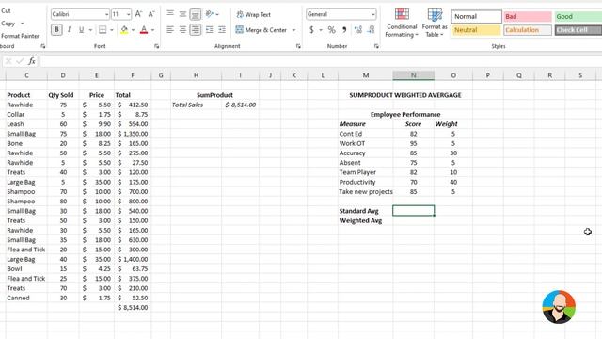This screenshot has height=339, width=602.
Task: Click Increase Indent icon
Action: [x=222, y=29]
